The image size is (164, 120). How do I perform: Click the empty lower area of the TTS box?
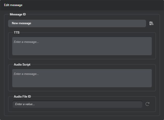pyautogui.click(x=82, y=51)
